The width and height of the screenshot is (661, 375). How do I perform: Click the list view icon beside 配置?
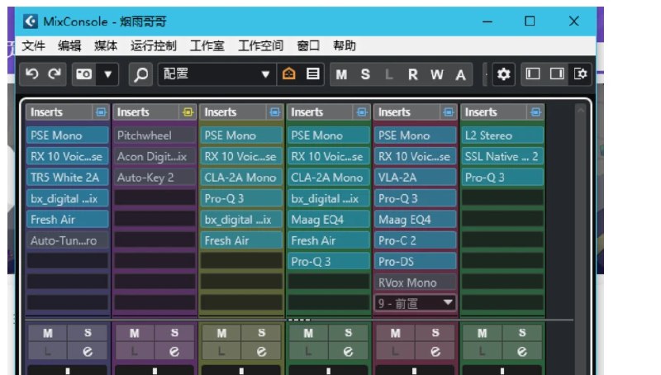(x=312, y=74)
